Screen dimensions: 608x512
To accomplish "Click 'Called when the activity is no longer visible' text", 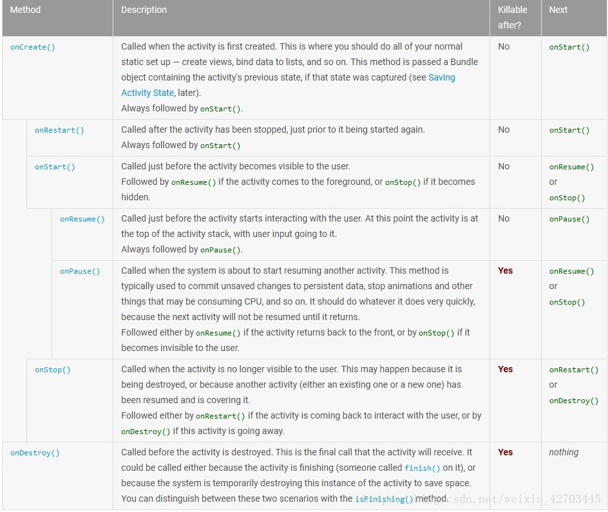I will [x=218, y=369].
